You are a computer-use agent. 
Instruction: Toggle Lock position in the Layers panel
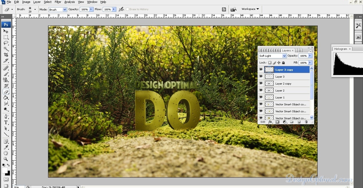click(279, 63)
